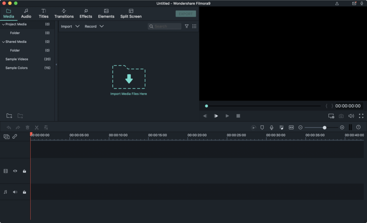The width and height of the screenshot is (367, 223).
Task: Click the scissors split icon
Action: (x=37, y=128)
